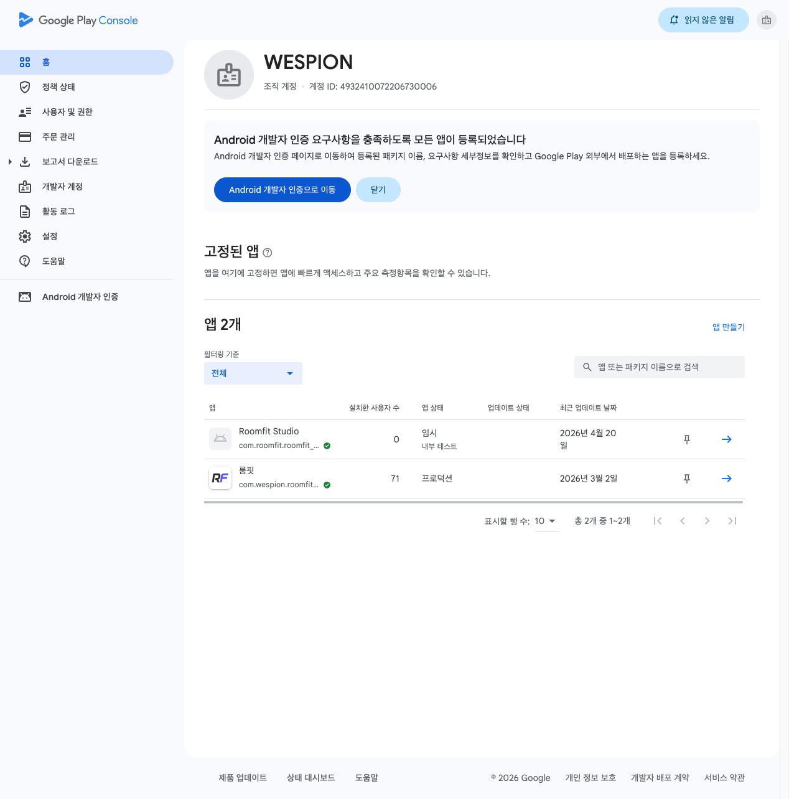789x799 pixels.
Task: Open Roomfit Studio with its arrow icon
Action: point(726,439)
